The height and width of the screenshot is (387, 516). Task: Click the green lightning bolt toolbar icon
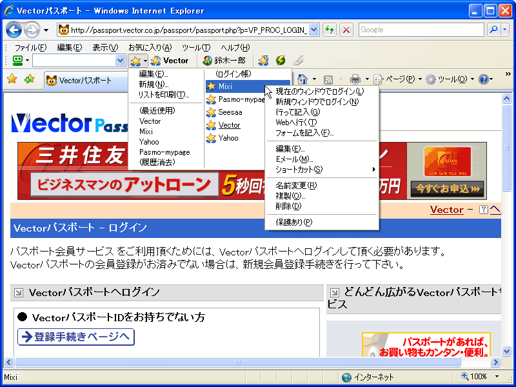(281, 61)
